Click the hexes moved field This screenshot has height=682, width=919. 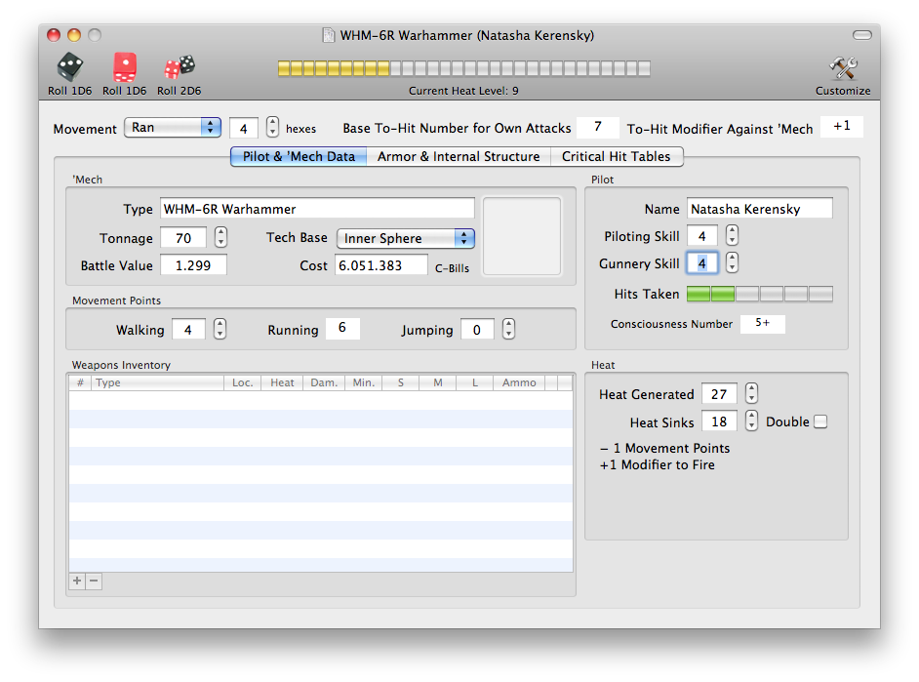click(x=244, y=129)
